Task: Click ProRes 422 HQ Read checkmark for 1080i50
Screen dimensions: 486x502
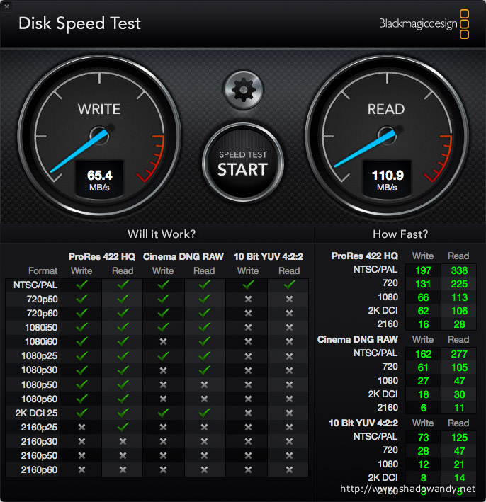Action: point(123,327)
